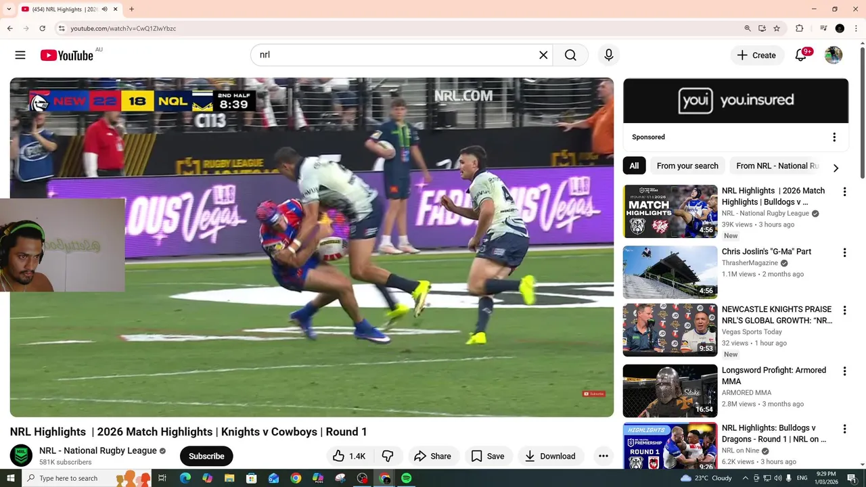Run search with magnifier icon
866x487 pixels.
point(570,55)
